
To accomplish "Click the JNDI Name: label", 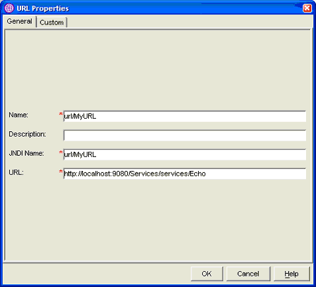I will coord(26,153).
